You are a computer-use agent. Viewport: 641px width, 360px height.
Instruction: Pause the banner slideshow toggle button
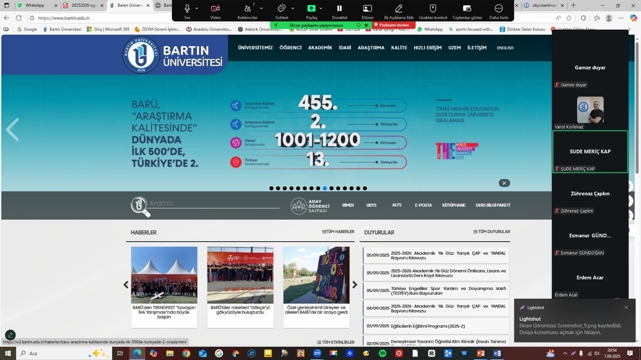504,183
